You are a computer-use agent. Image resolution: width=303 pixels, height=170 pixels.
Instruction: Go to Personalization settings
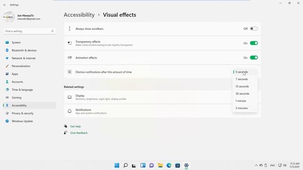(x=29, y=66)
